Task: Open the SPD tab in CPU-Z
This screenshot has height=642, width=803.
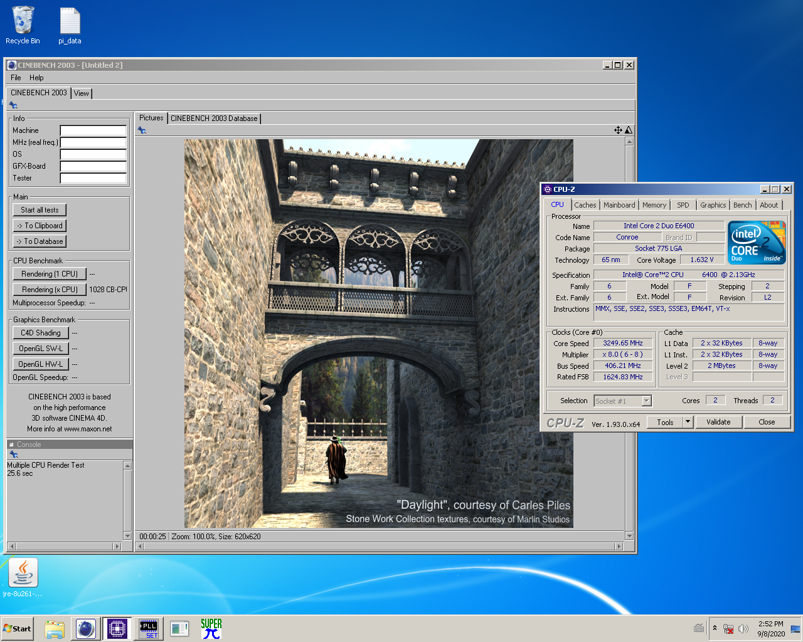Action: (x=683, y=205)
